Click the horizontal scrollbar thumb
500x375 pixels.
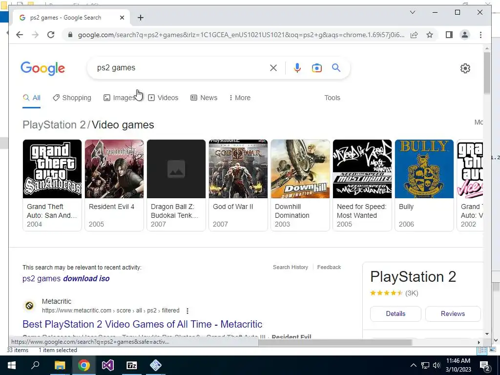click(335, 342)
